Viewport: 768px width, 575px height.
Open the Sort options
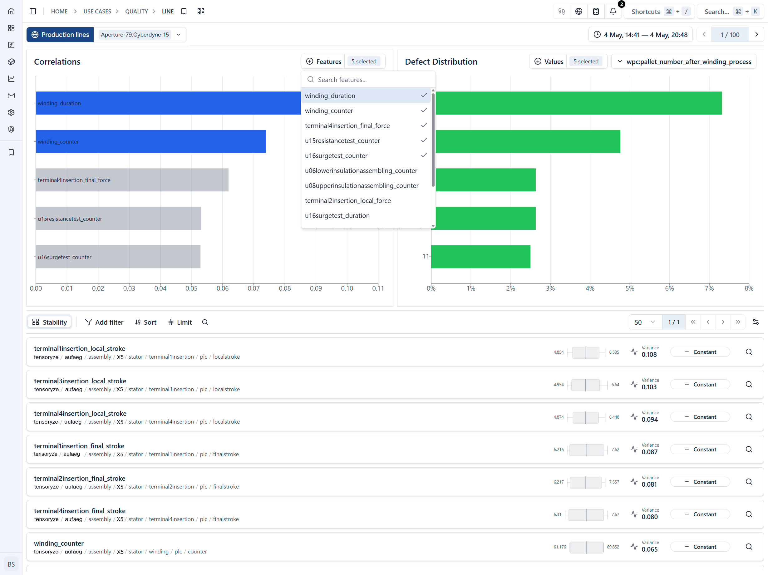pyautogui.click(x=145, y=322)
